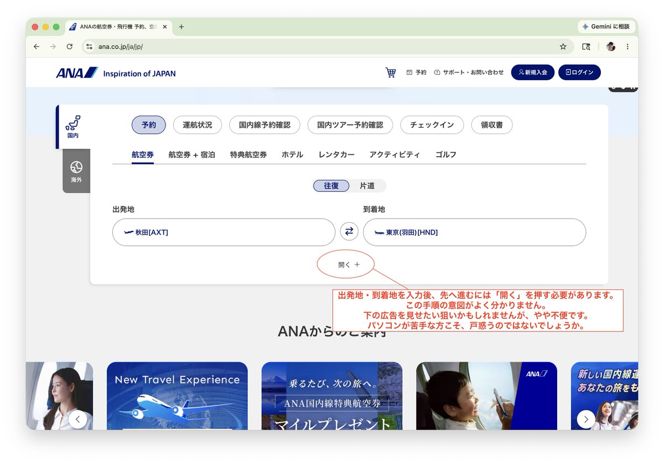This screenshot has width=664, height=464.
Task: Click the 到着地 field showing 東京(羽田)[HND]
Action: [474, 232]
